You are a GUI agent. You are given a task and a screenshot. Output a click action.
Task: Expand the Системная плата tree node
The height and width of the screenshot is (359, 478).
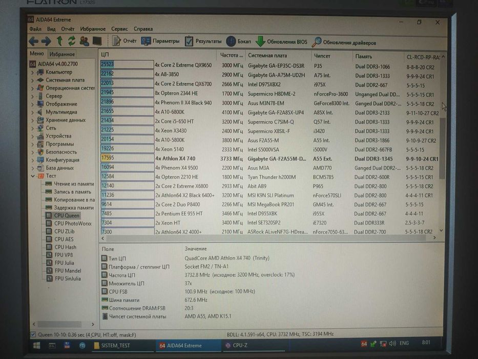32,81
